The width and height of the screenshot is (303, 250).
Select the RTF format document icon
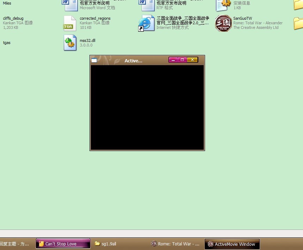tap(146, 5)
